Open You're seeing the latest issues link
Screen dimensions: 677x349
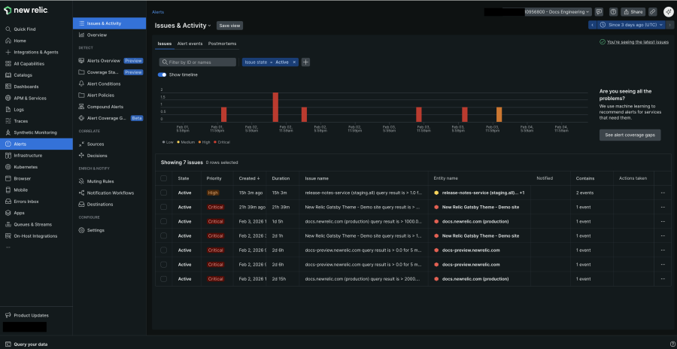coord(638,42)
